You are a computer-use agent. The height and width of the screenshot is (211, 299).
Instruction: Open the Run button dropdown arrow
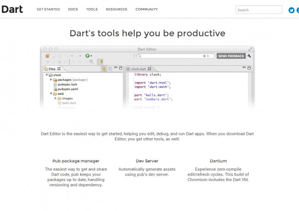91,56
